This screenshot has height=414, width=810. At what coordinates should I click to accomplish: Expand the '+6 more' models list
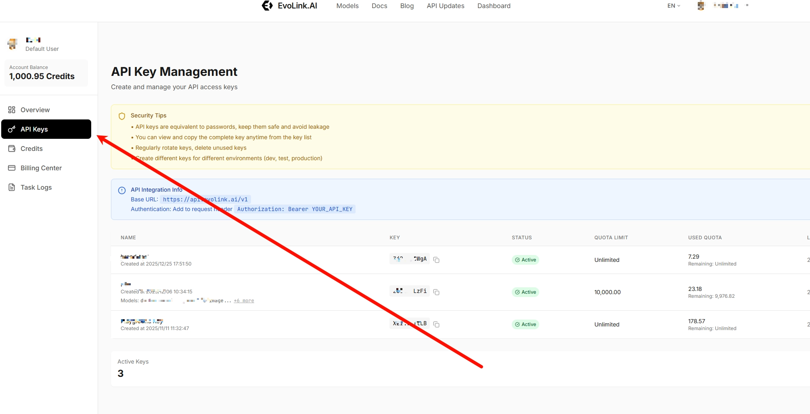(244, 301)
